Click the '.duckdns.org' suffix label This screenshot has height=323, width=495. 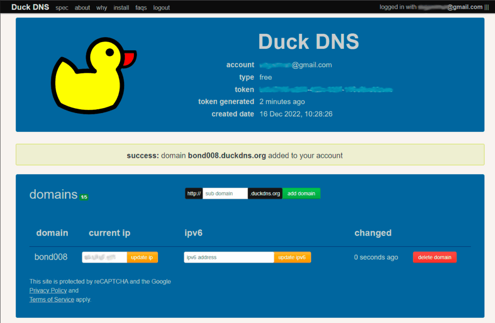coord(265,193)
